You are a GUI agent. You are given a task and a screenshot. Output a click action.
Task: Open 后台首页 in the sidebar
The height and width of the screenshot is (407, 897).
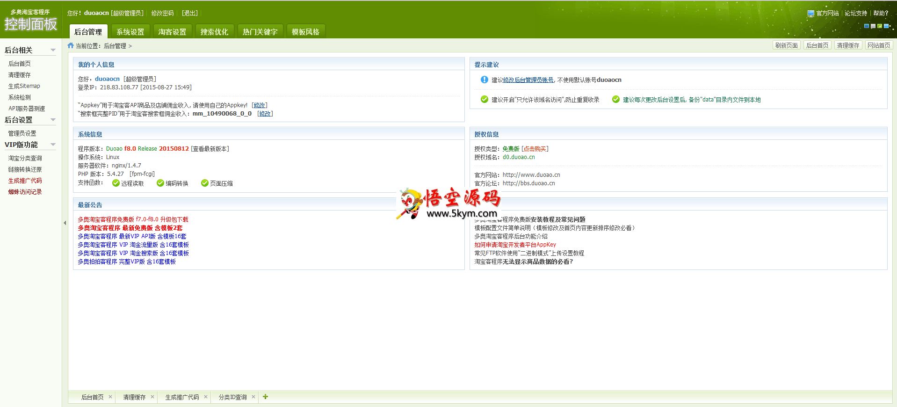[x=20, y=64]
